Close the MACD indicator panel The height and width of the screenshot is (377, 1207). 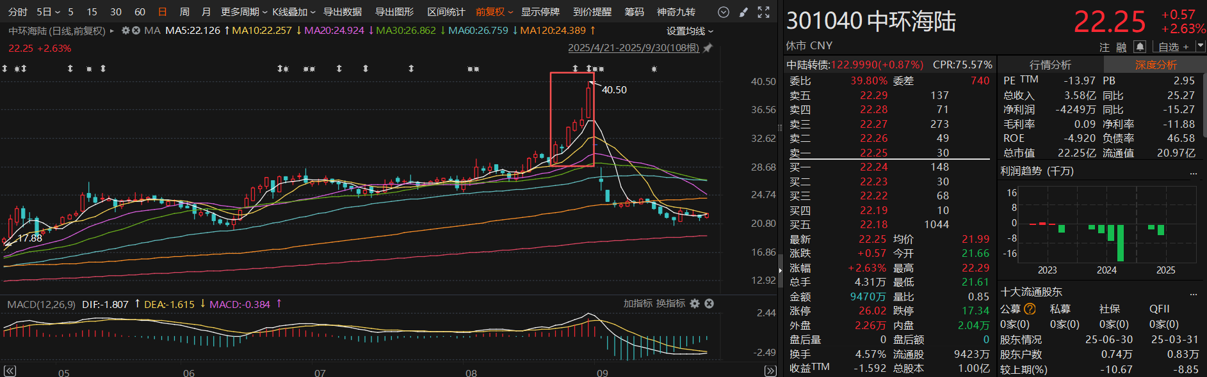(709, 304)
